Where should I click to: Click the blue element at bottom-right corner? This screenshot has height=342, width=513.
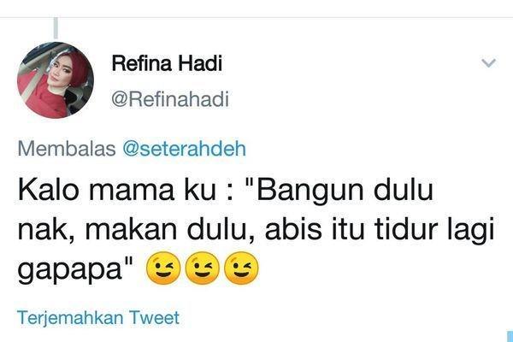pyautogui.click(x=510, y=336)
